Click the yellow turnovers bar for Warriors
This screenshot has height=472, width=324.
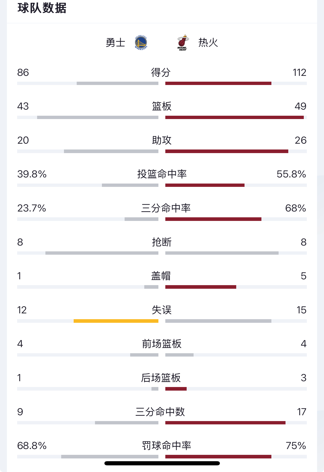click(x=116, y=321)
